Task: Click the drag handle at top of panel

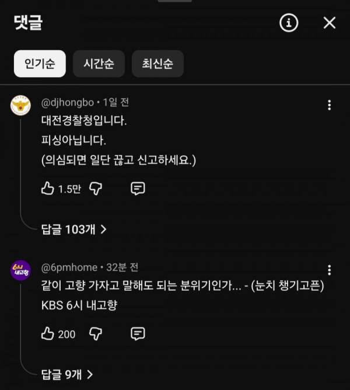Action: coord(175,2)
